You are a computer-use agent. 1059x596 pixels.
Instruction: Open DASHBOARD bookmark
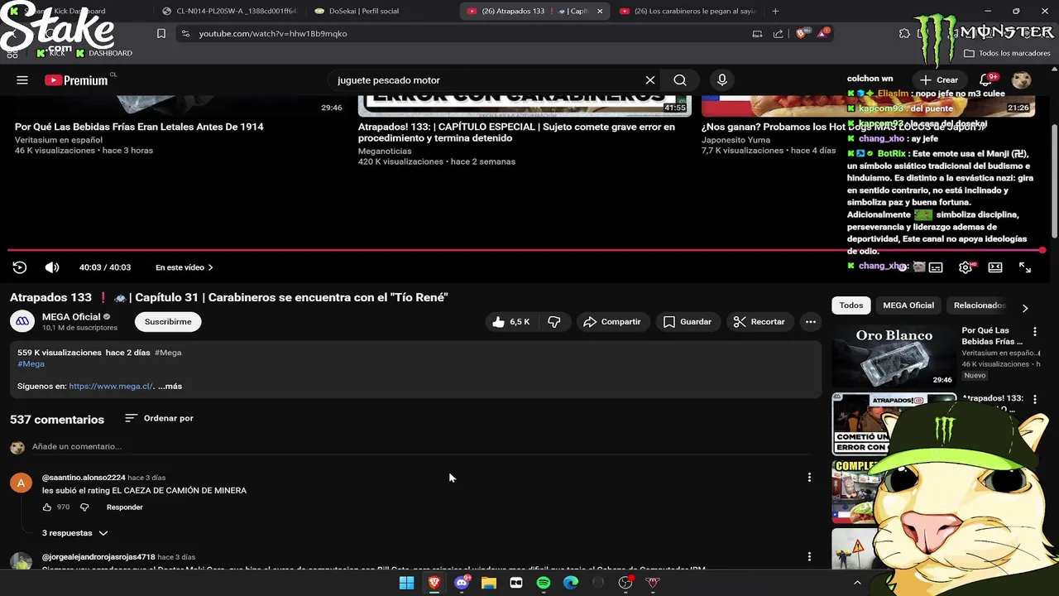(104, 54)
